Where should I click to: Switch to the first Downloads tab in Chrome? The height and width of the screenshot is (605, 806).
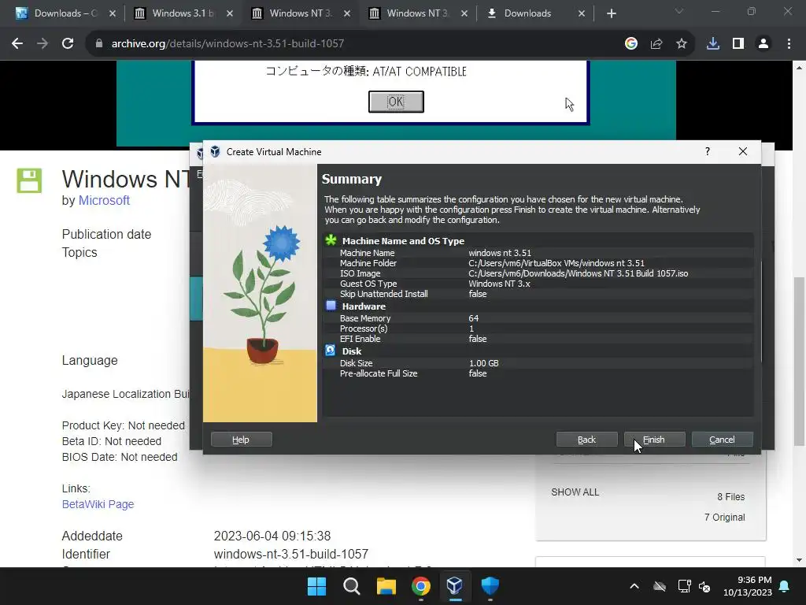coord(65,13)
